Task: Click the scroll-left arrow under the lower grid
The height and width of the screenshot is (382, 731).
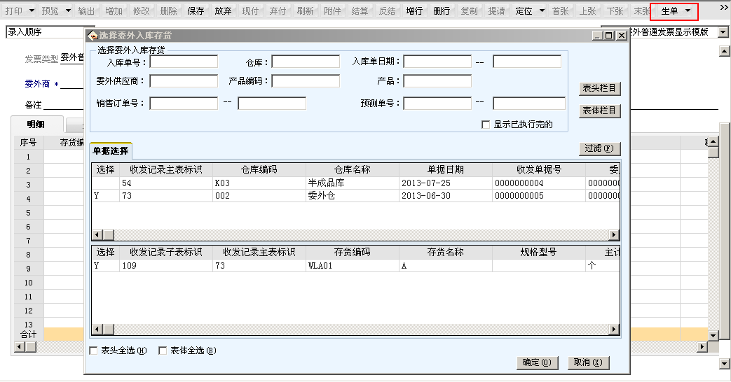Action: click(x=97, y=330)
